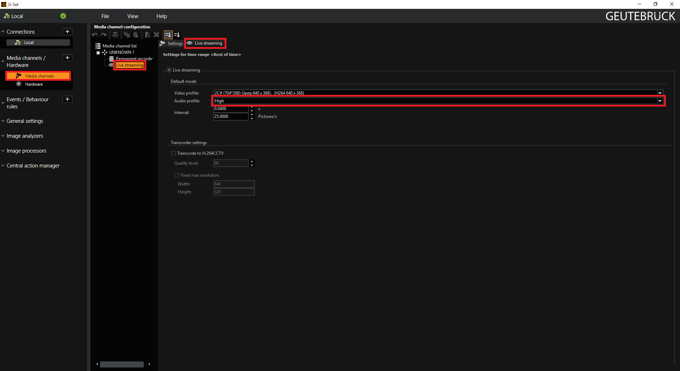
Task: Select Permanent recording in the channel tree
Action: point(134,59)
